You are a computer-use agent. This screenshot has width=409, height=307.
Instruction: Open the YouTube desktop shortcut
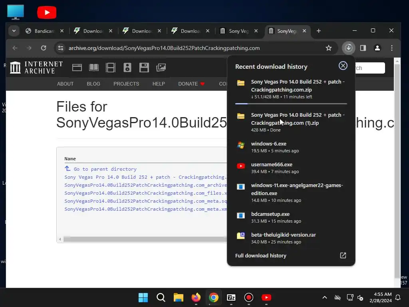coord(47,12)
